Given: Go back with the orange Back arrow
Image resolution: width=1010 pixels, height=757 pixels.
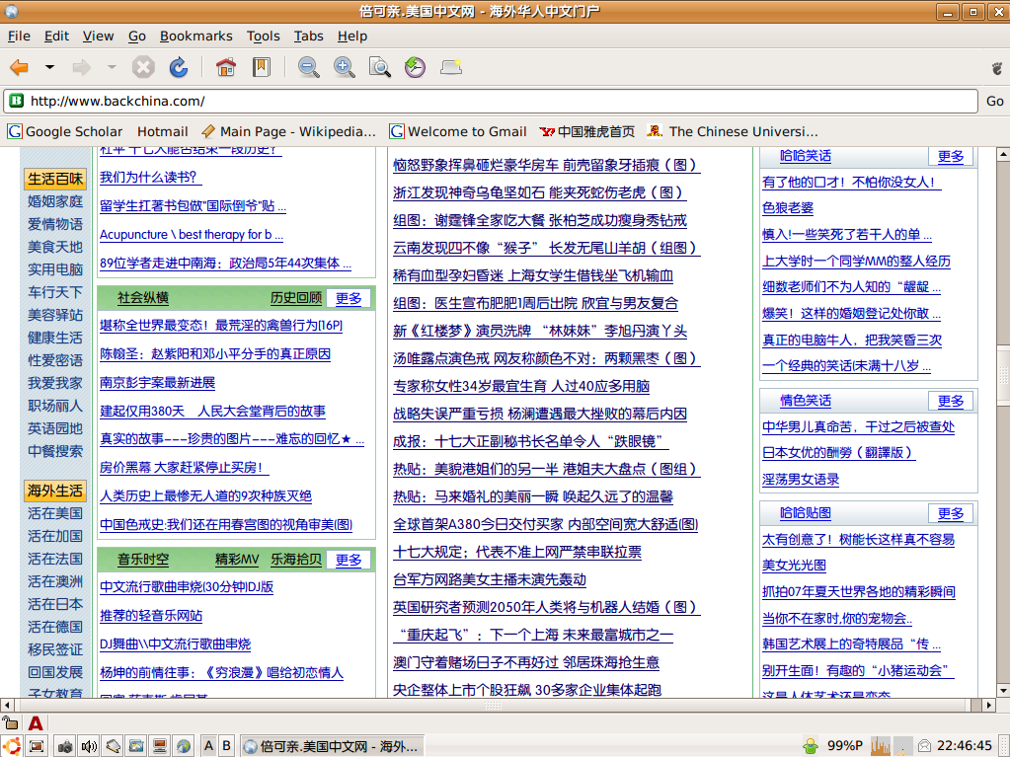Looking at the screenshot, I should [20, 67].
